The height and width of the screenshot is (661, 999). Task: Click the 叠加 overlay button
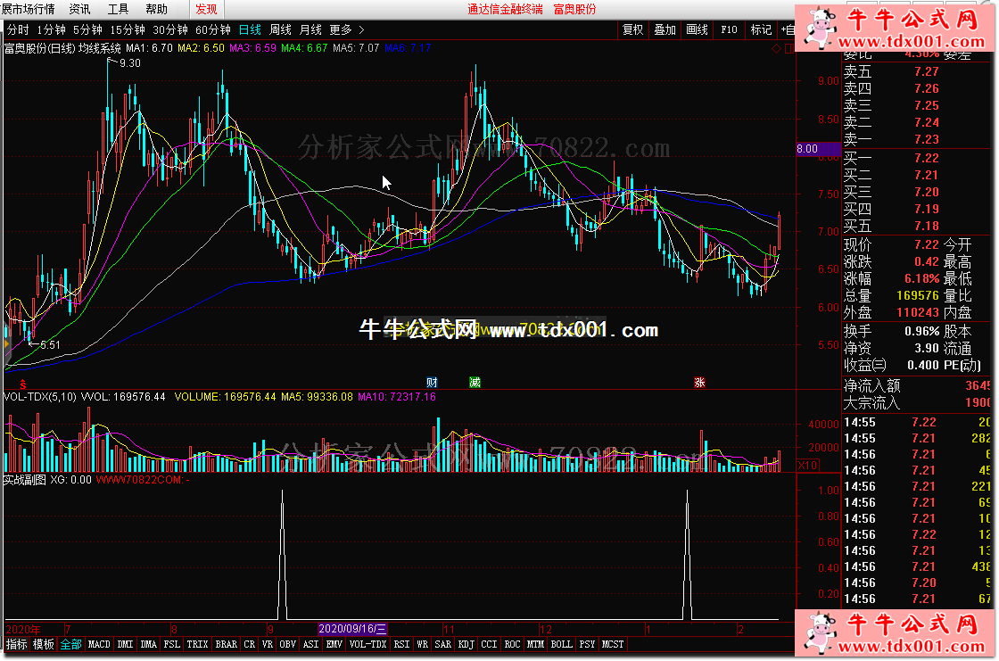665,30
